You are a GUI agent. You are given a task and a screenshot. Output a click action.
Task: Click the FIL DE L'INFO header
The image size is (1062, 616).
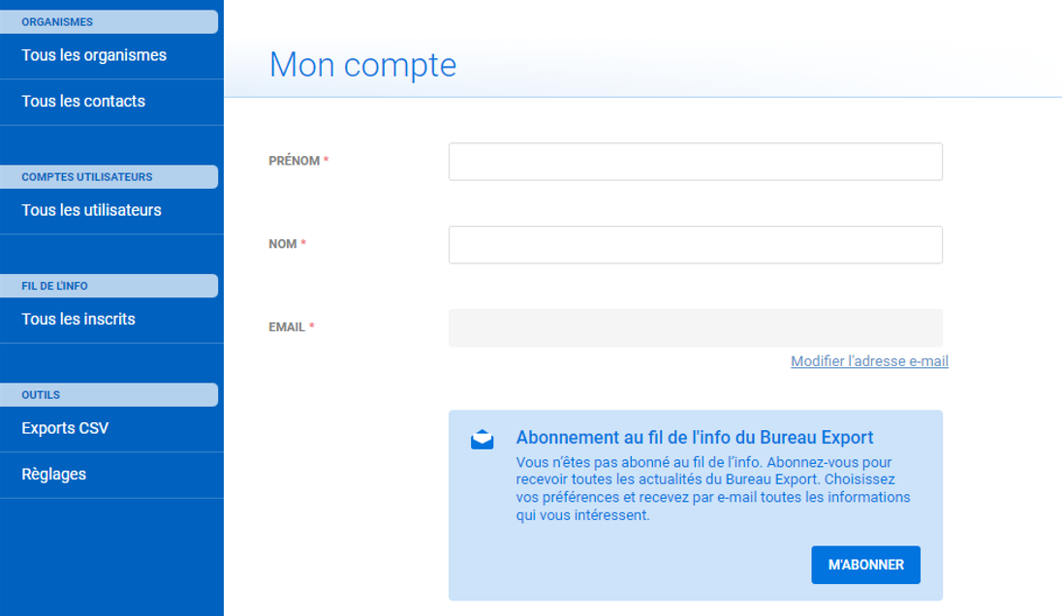click(55, 286)
